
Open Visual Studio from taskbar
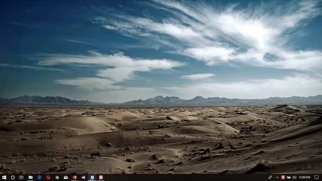(x=83, y=177)
